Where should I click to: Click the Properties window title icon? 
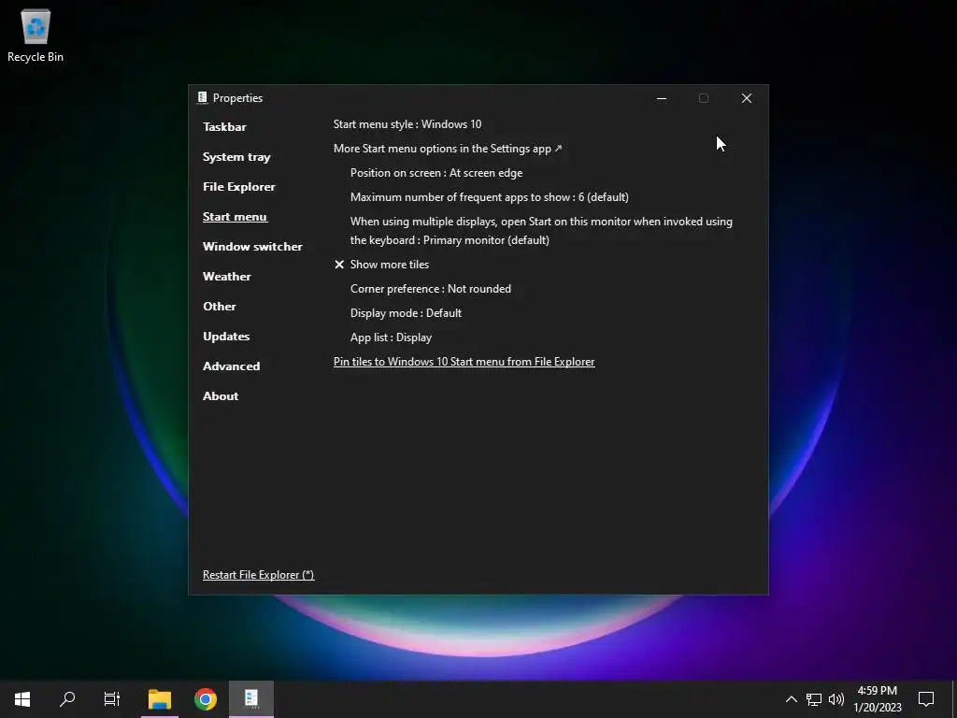tap(203, 97)
